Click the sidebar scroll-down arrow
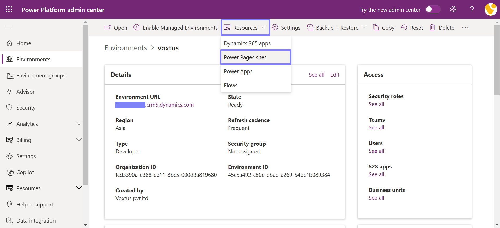 pyautogui.click(x=85, y=225)
